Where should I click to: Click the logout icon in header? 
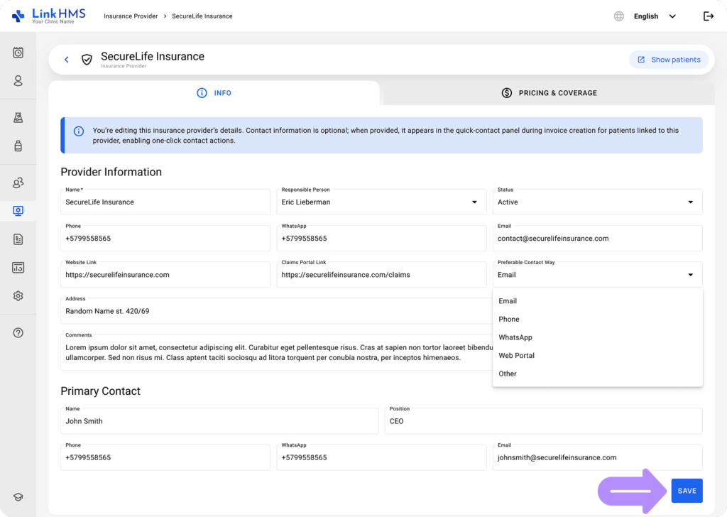(709, 16)
